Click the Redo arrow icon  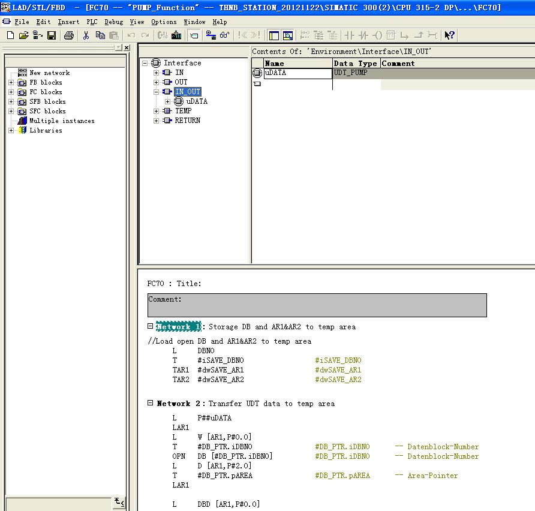point(145,35)
